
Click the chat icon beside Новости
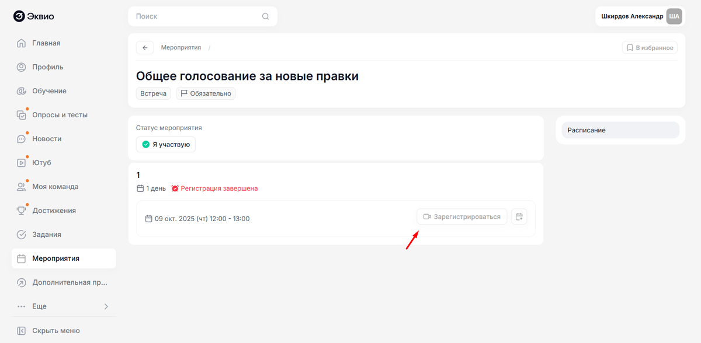22,139
